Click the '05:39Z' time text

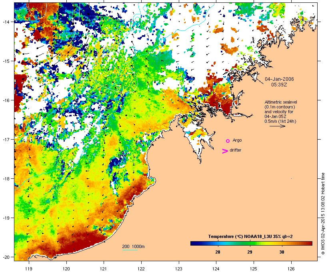pyautogui.click(x=279, y=85)
